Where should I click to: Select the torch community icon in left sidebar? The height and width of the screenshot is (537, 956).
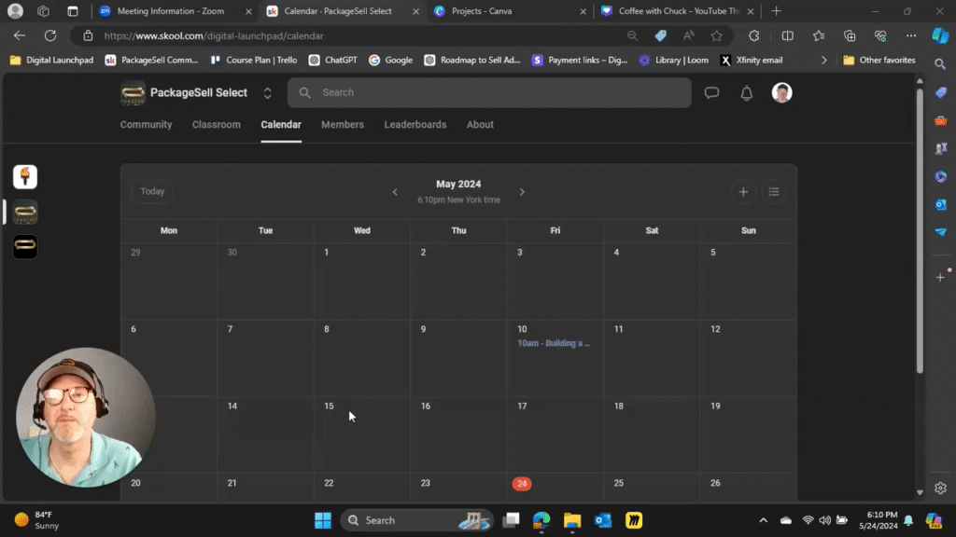point(24,175)
